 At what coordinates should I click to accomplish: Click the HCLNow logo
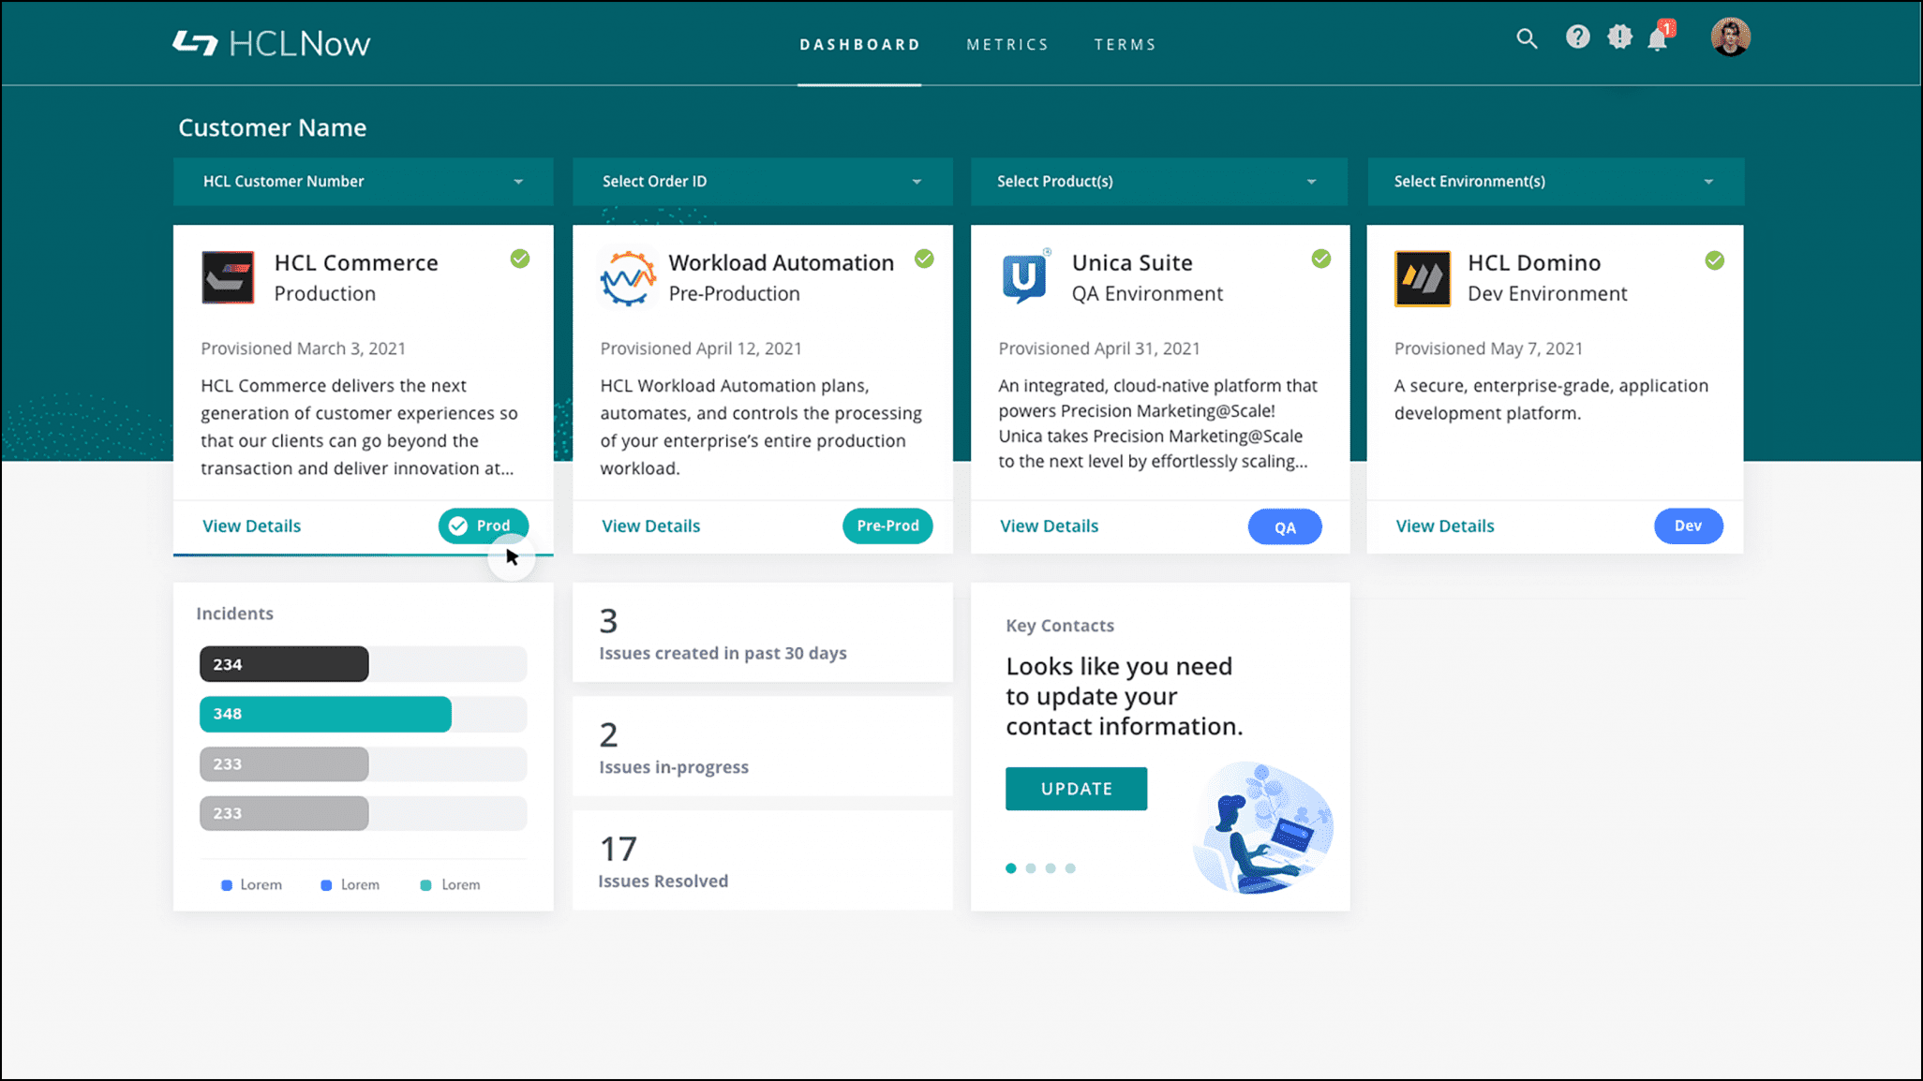pos(272,43)
